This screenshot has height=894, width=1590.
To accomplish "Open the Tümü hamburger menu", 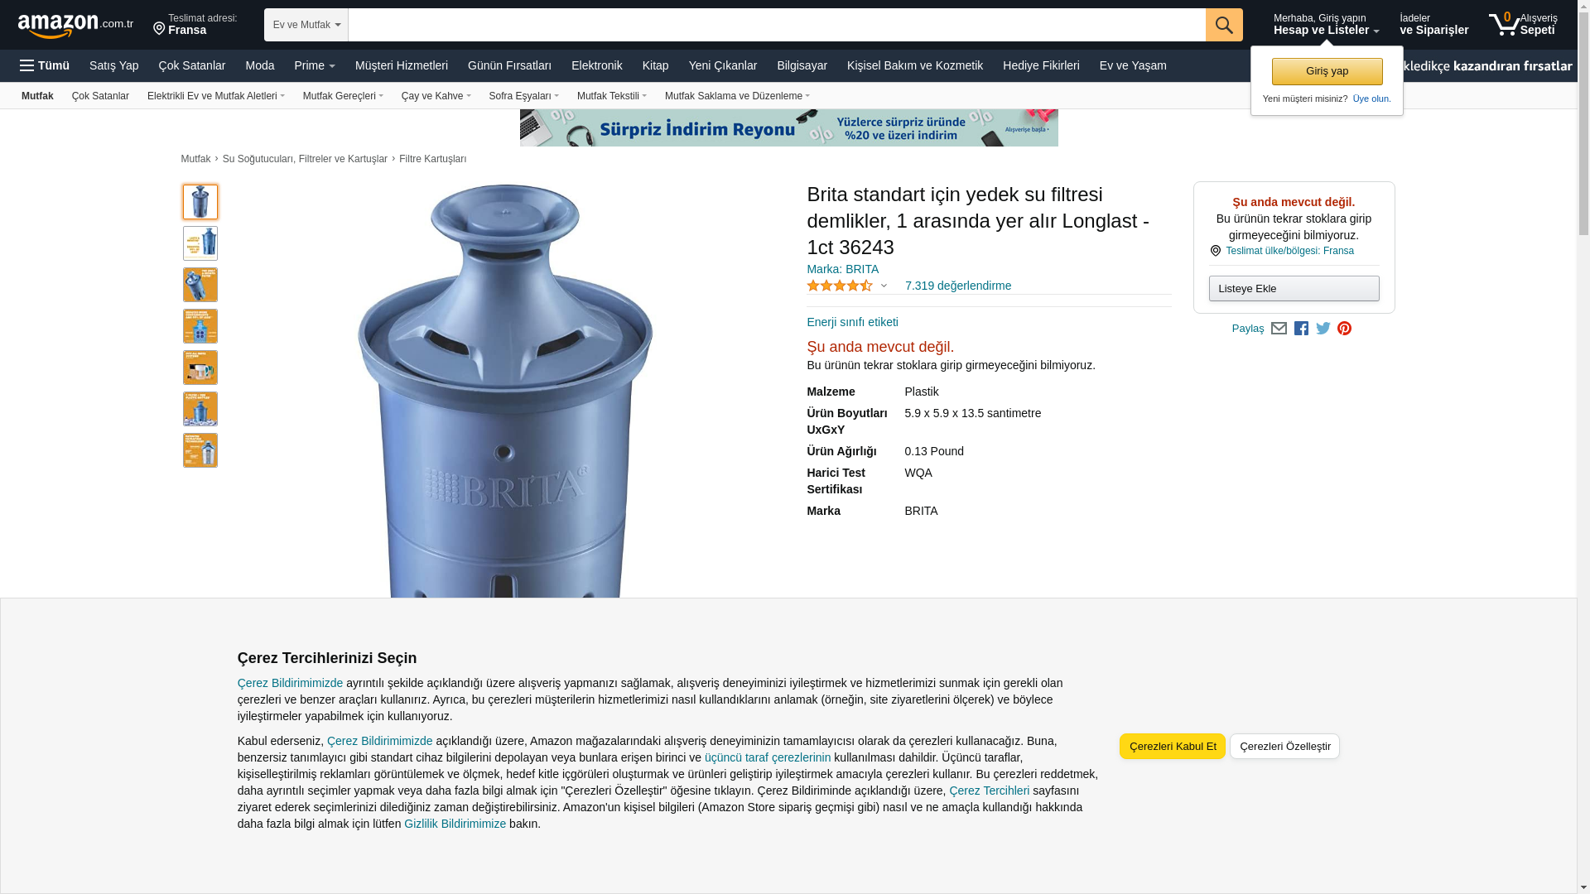I will tap(45, 65).
